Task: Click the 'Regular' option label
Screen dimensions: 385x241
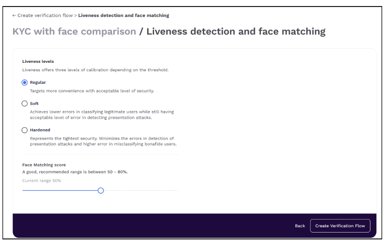Action: 38,83
